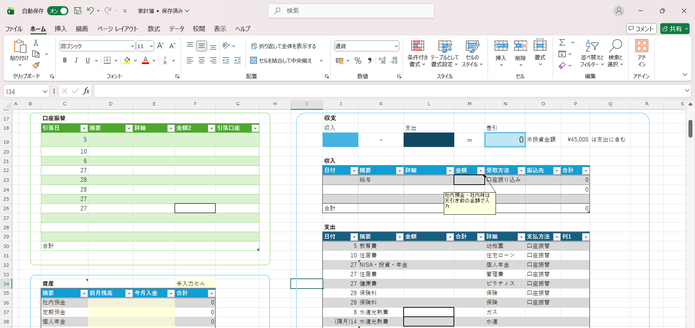
Task: Toggle bold formatting
Action: click(65, 60)
